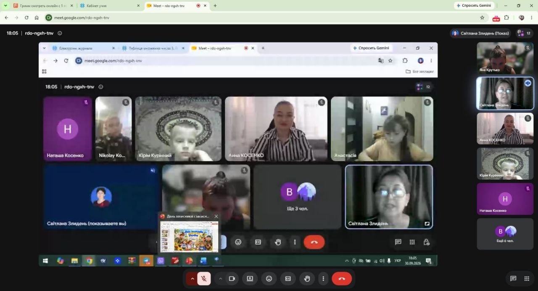Select Світлана Злидень's sidebar video tile

pos(505,93)
